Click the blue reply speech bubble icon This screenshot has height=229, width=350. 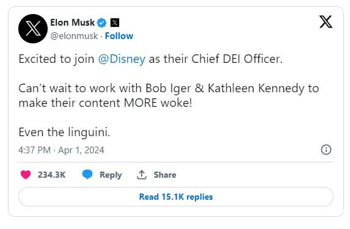click(x=87, y=175)
